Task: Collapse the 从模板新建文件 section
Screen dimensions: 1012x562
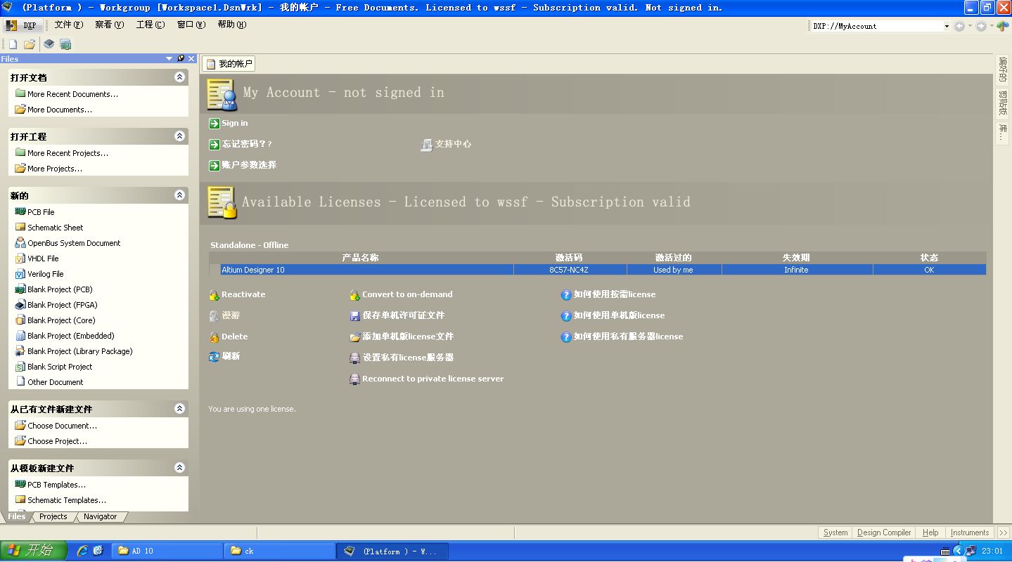Action: 179,468
